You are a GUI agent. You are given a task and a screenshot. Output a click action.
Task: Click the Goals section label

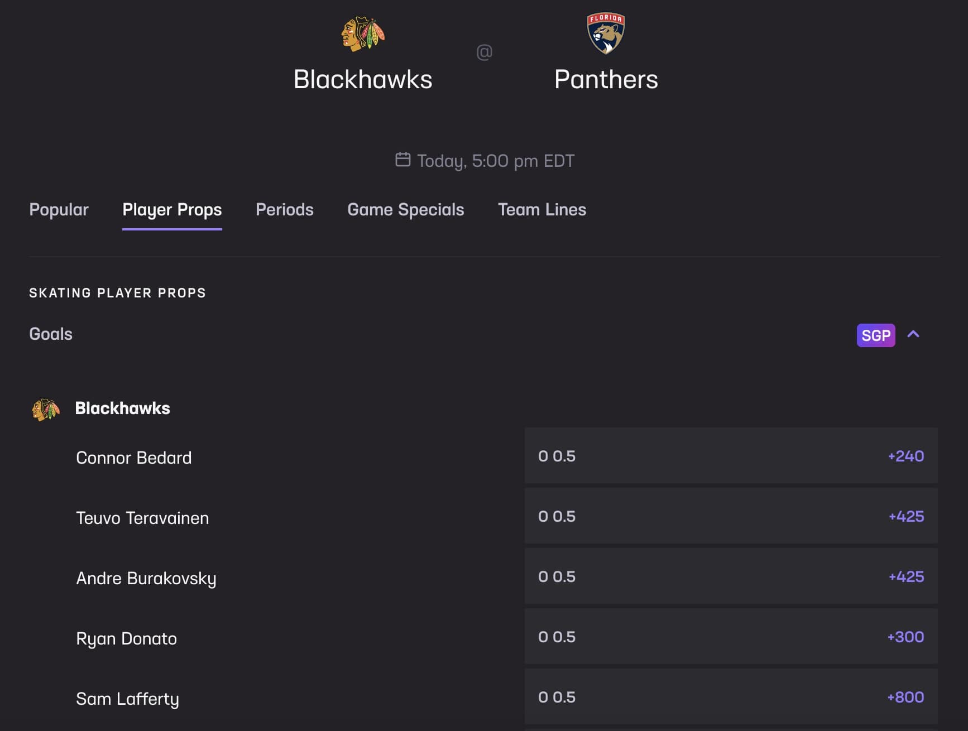50,334
